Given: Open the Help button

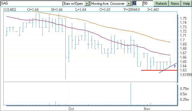Looking at the screenshot, I should tap(187, 3).
